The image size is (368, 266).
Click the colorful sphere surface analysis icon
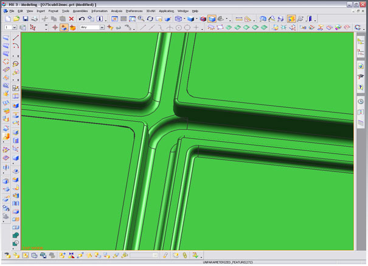(x=338, y=27)
